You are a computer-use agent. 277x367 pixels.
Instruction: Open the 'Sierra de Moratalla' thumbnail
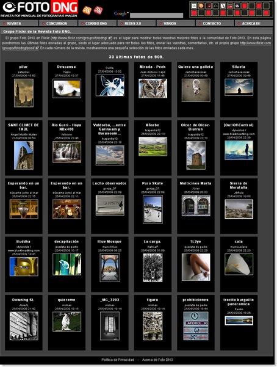coord(239,209)
